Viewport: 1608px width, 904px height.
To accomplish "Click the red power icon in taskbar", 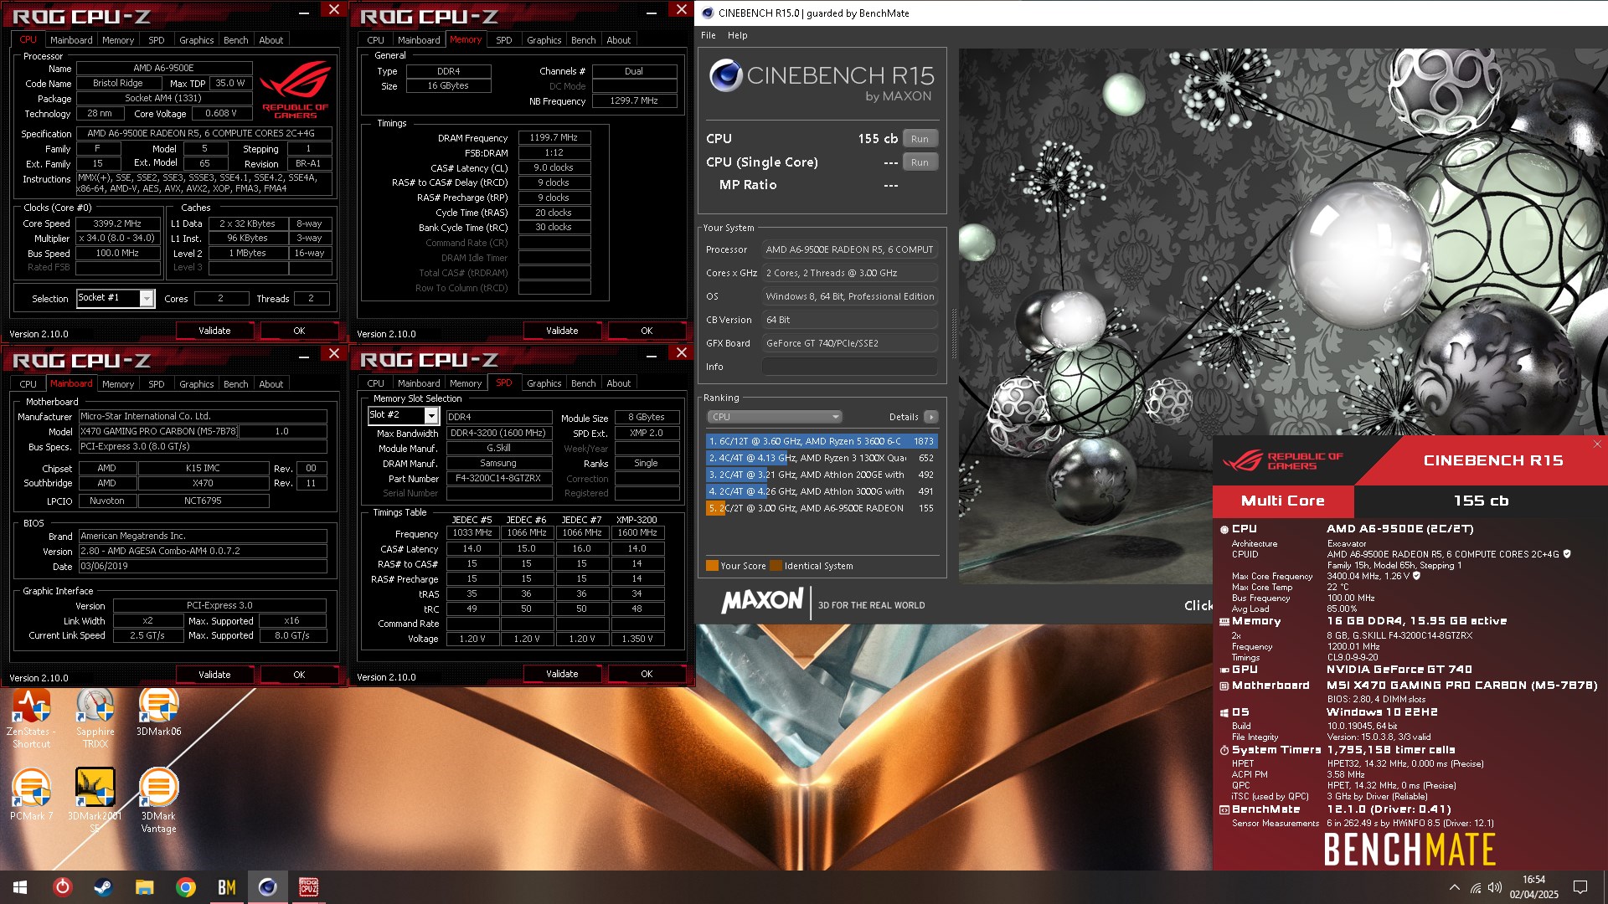I will [62, 887].
